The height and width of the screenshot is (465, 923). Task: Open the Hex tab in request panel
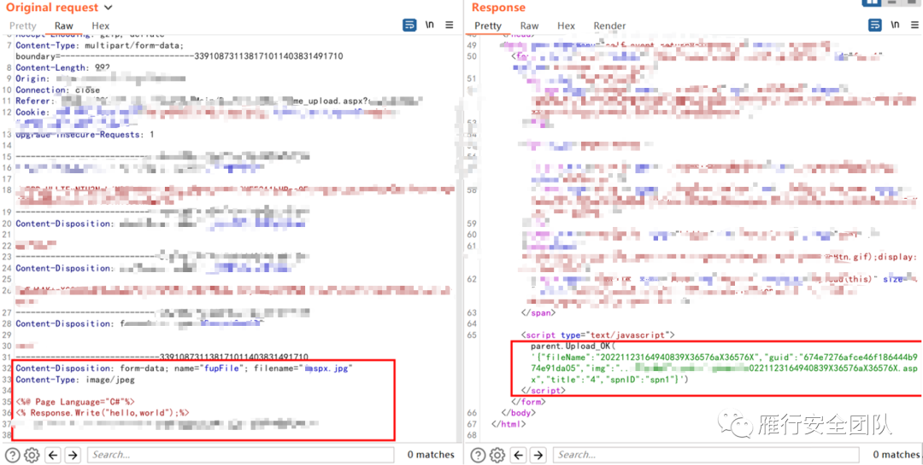click(101, 26)
